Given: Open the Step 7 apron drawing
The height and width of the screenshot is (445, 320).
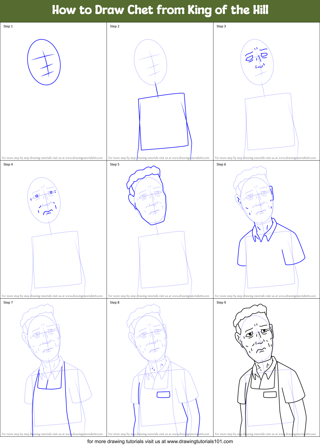Looking at the screenshot, I should click(51, 399).
